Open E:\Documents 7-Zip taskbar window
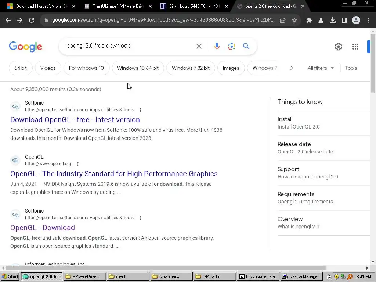 258,276
